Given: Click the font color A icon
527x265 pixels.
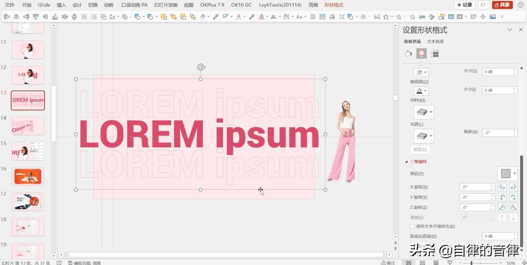Looking at the screenshot, I should (239, 17).
